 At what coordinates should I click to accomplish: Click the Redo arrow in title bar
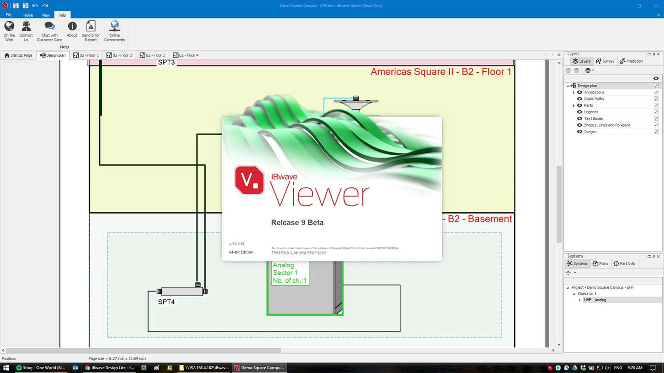click(45, 6)
